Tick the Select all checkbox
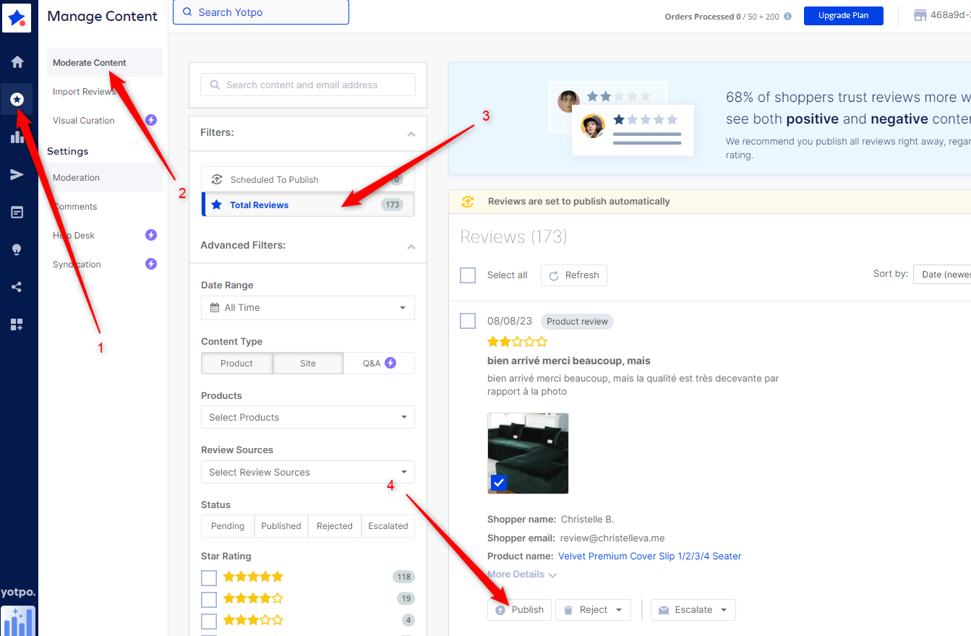Screen dimensions: 971x636 point(468,275)
